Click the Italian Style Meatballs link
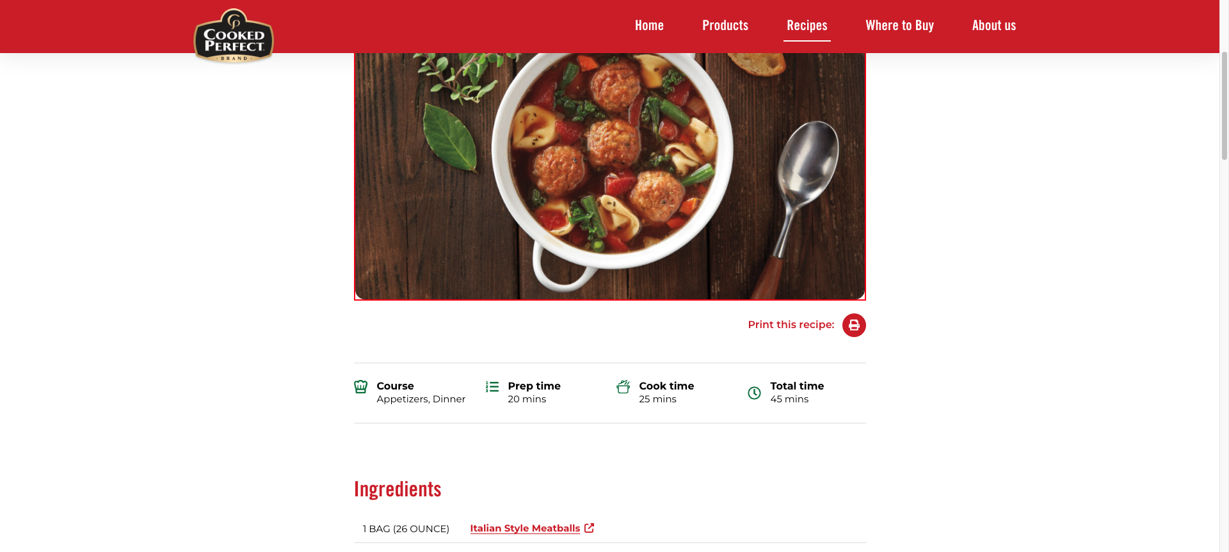The width and height of the screenshot is (1229, 552). (x=525, y=528)
